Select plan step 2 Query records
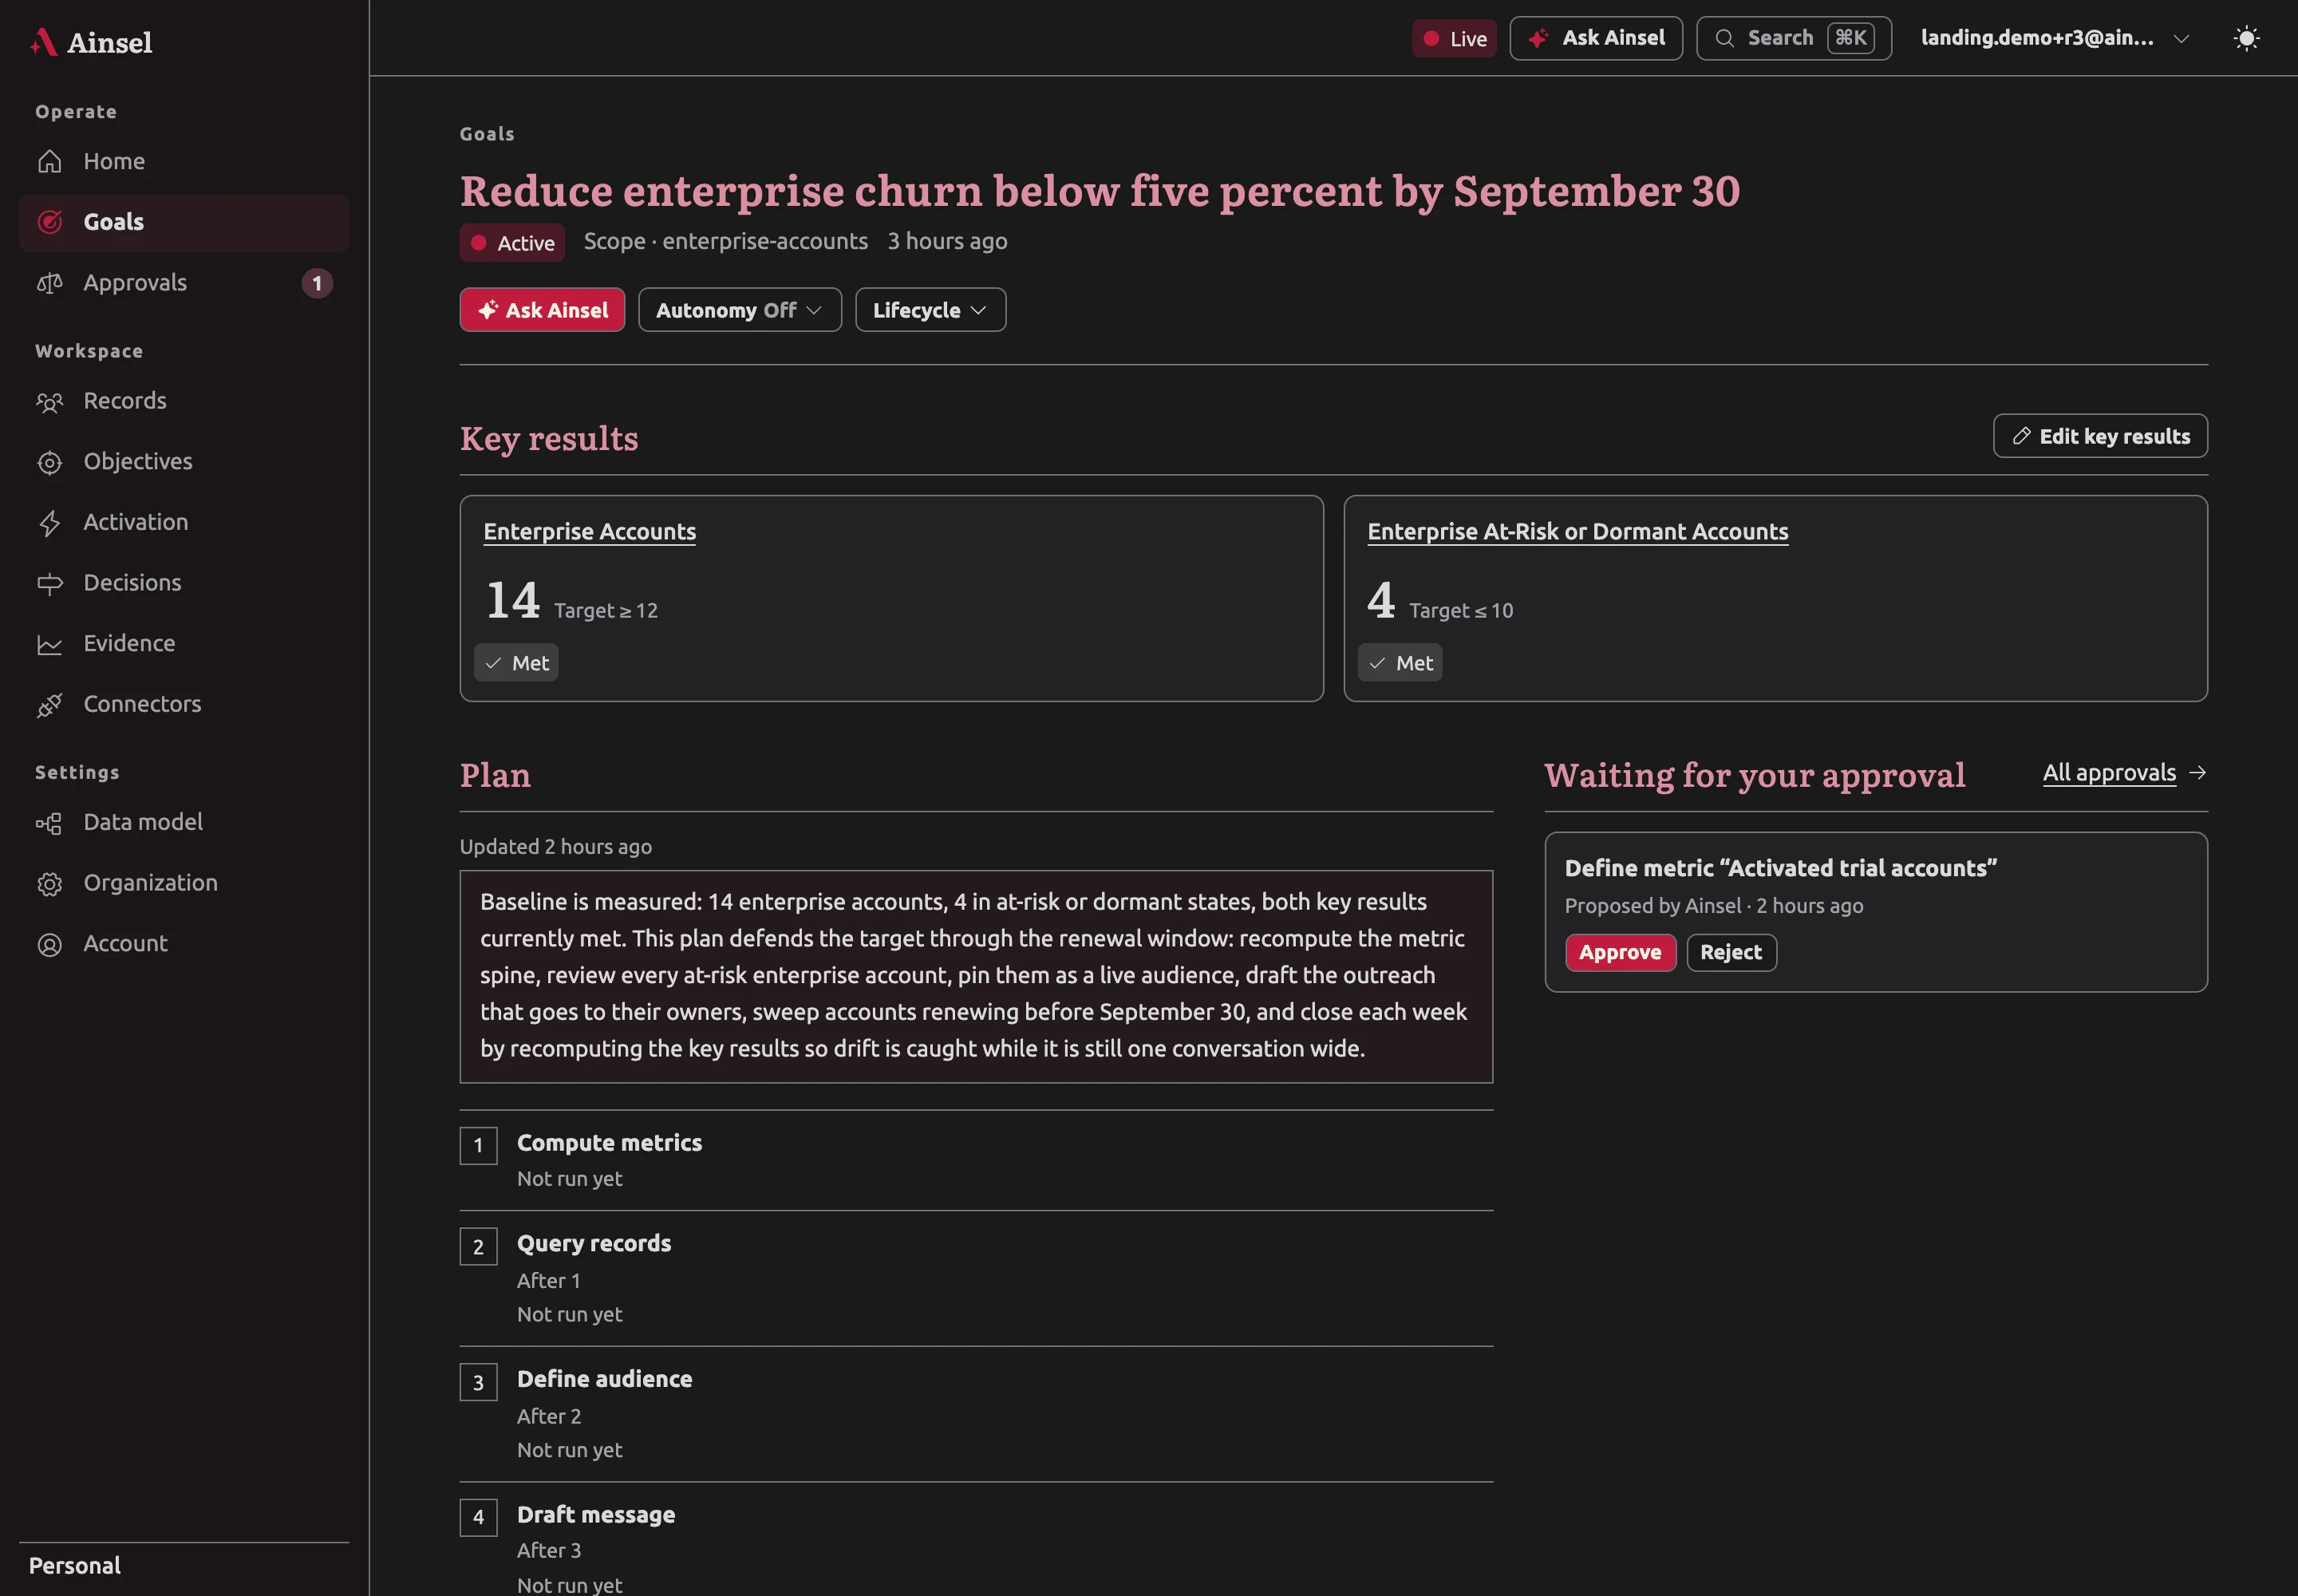 (976, 1279)
